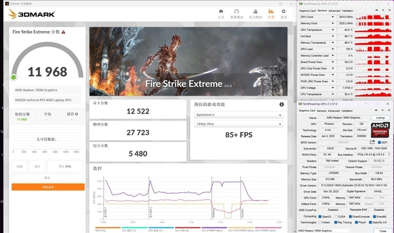Open Validation tab in lower GPU-Z window
394x233 pixels.
[x=348, y=110]
